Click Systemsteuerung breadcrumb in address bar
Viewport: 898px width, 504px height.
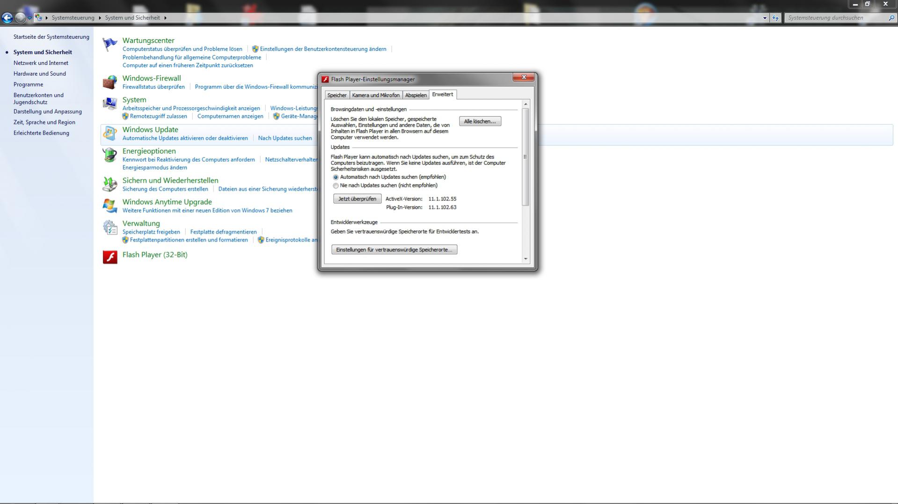tap(73, 18)
